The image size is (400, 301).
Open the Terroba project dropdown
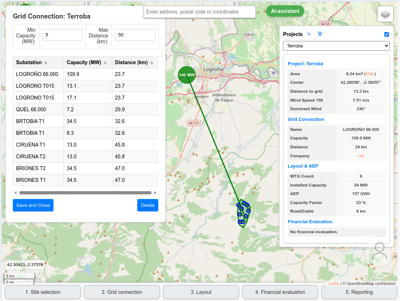click(336, 46)
